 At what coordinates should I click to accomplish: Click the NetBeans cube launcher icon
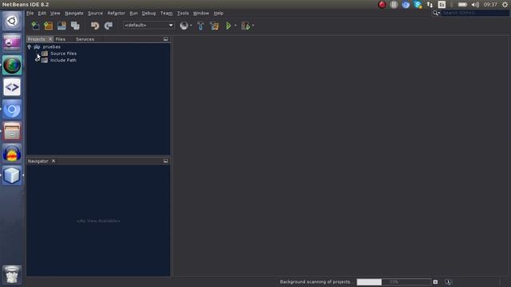point(12,175)
